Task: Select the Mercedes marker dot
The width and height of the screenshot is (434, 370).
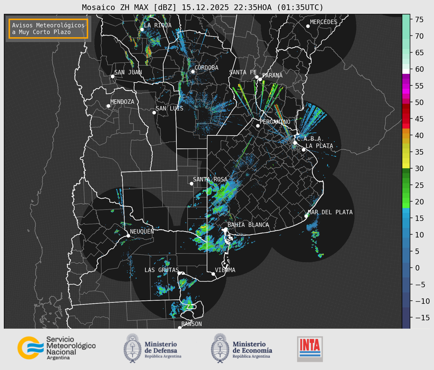Action: (308, 26)
